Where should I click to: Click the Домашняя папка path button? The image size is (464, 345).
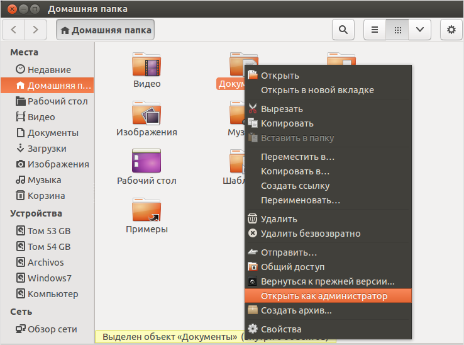[106, 30]
